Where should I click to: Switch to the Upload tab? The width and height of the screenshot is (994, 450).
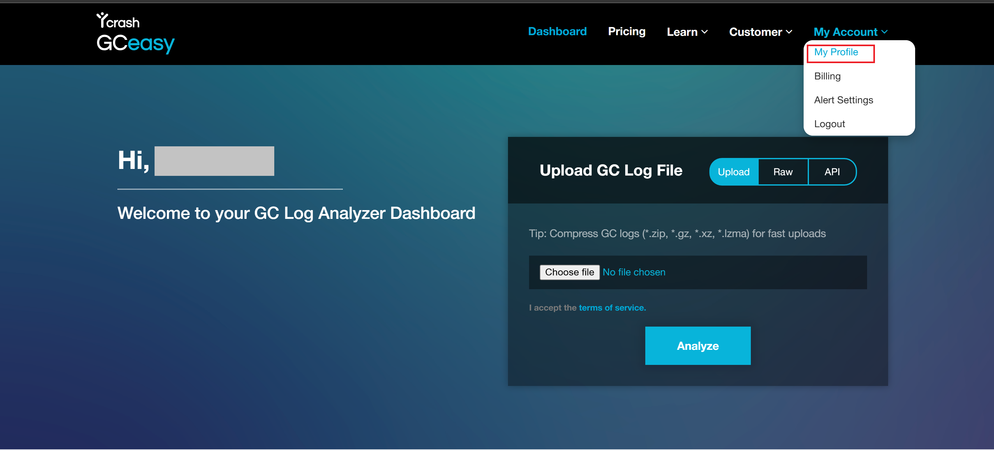coord(734,171)
